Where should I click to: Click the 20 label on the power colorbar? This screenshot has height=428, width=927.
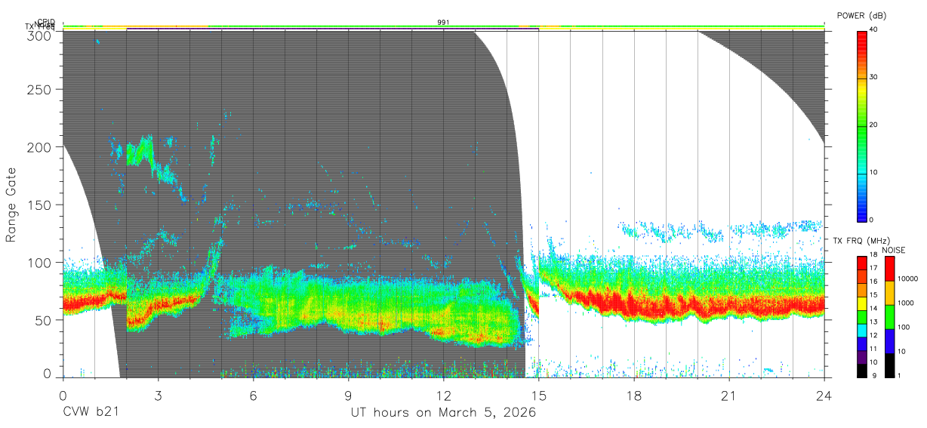(x=873, y=125)
